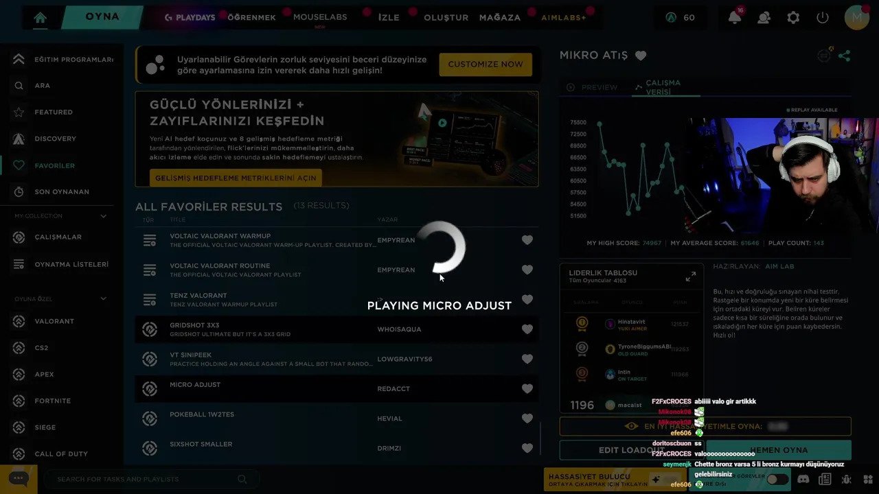Open the user profile avatar menu

[x=857, y=18]
